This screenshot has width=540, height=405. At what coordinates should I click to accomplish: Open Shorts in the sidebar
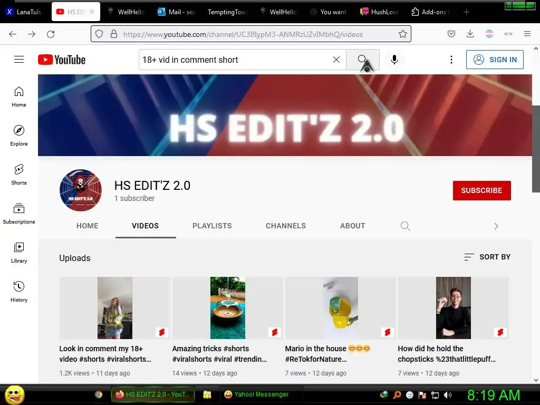(19, 175)
